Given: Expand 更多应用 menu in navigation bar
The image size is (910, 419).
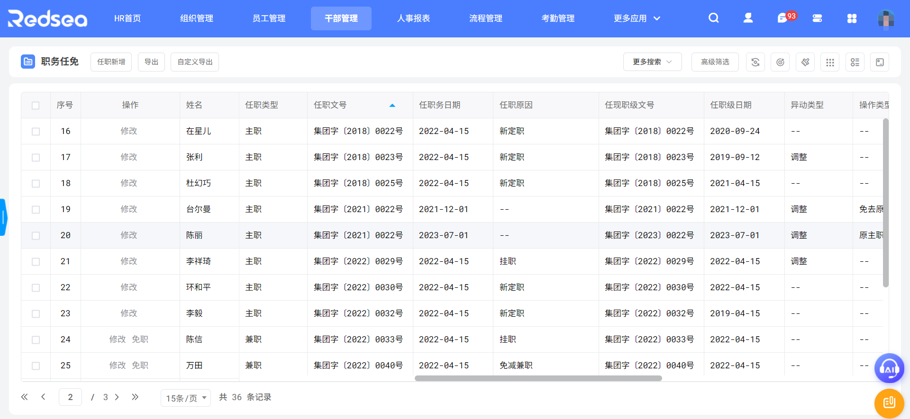Looking at the screenshot, I should pos(637,18).
